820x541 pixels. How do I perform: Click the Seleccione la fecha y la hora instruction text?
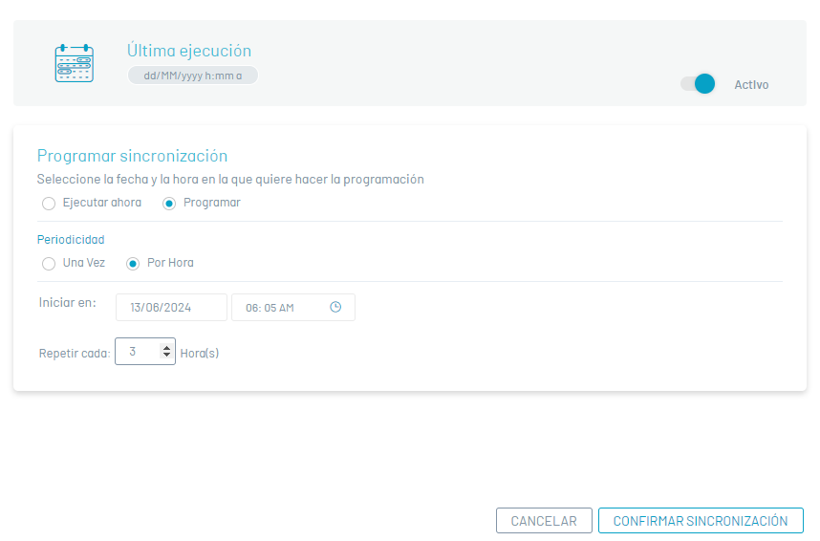point(230,179)
